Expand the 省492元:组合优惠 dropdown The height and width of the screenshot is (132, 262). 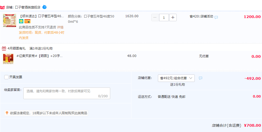point(176,78)
